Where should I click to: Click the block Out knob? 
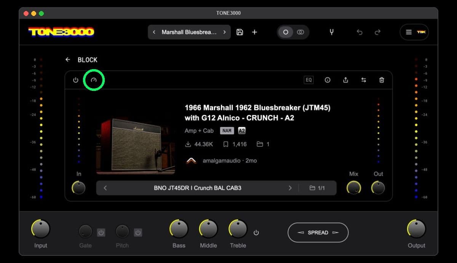(378, 187)
